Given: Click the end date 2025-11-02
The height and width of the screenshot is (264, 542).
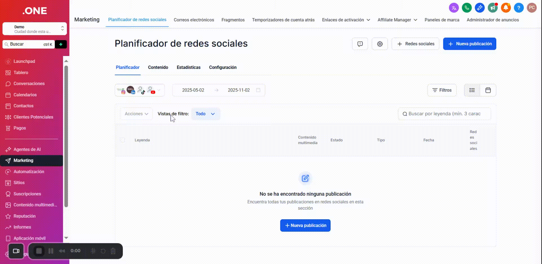Looking at the screenshot, I should coord(239,90).
